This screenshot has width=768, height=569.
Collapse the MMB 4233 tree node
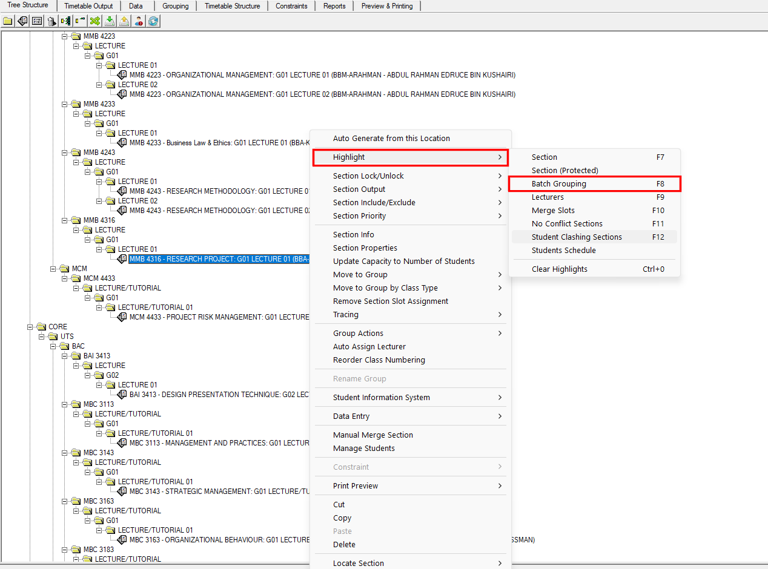[x=65, y=104]
